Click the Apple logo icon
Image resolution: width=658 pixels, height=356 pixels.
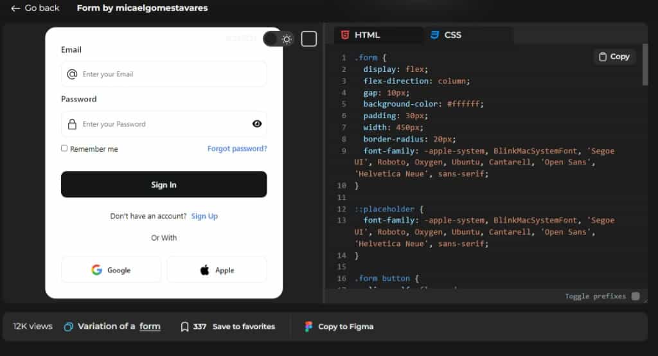204,270
